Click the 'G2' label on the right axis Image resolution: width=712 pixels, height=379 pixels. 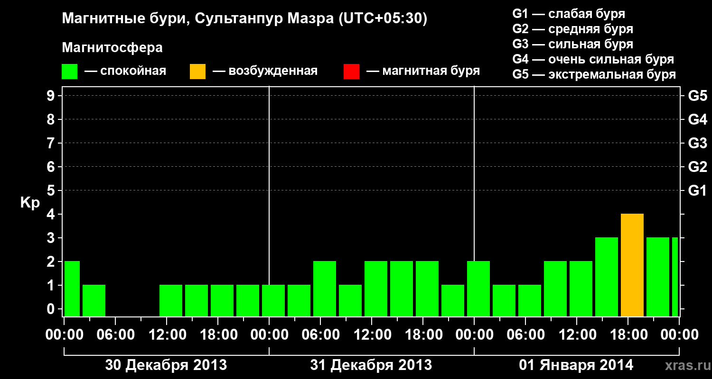click(x=698, y=167)
